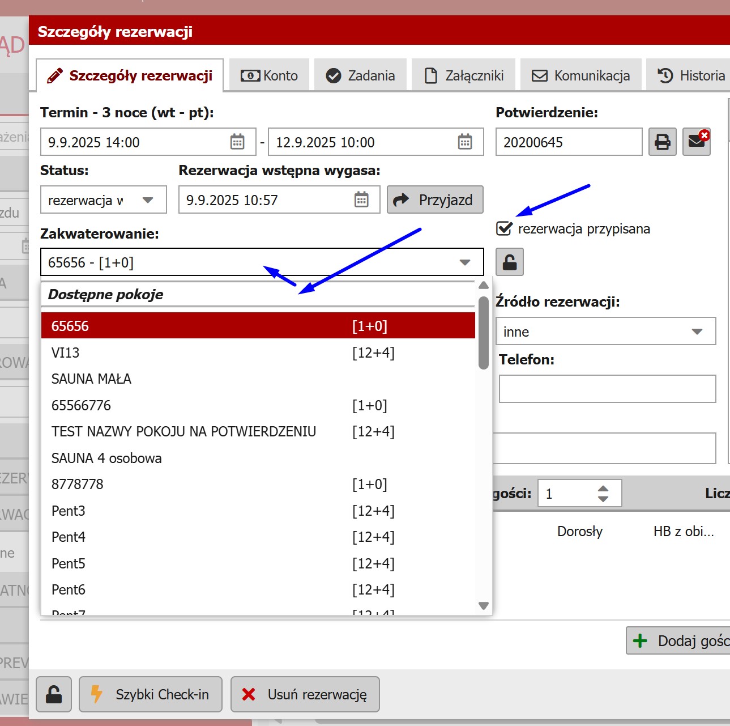The height and width of the screenshot is (726, 730).
Task: Select room Pent4 from the list
Action: (258, 537)
